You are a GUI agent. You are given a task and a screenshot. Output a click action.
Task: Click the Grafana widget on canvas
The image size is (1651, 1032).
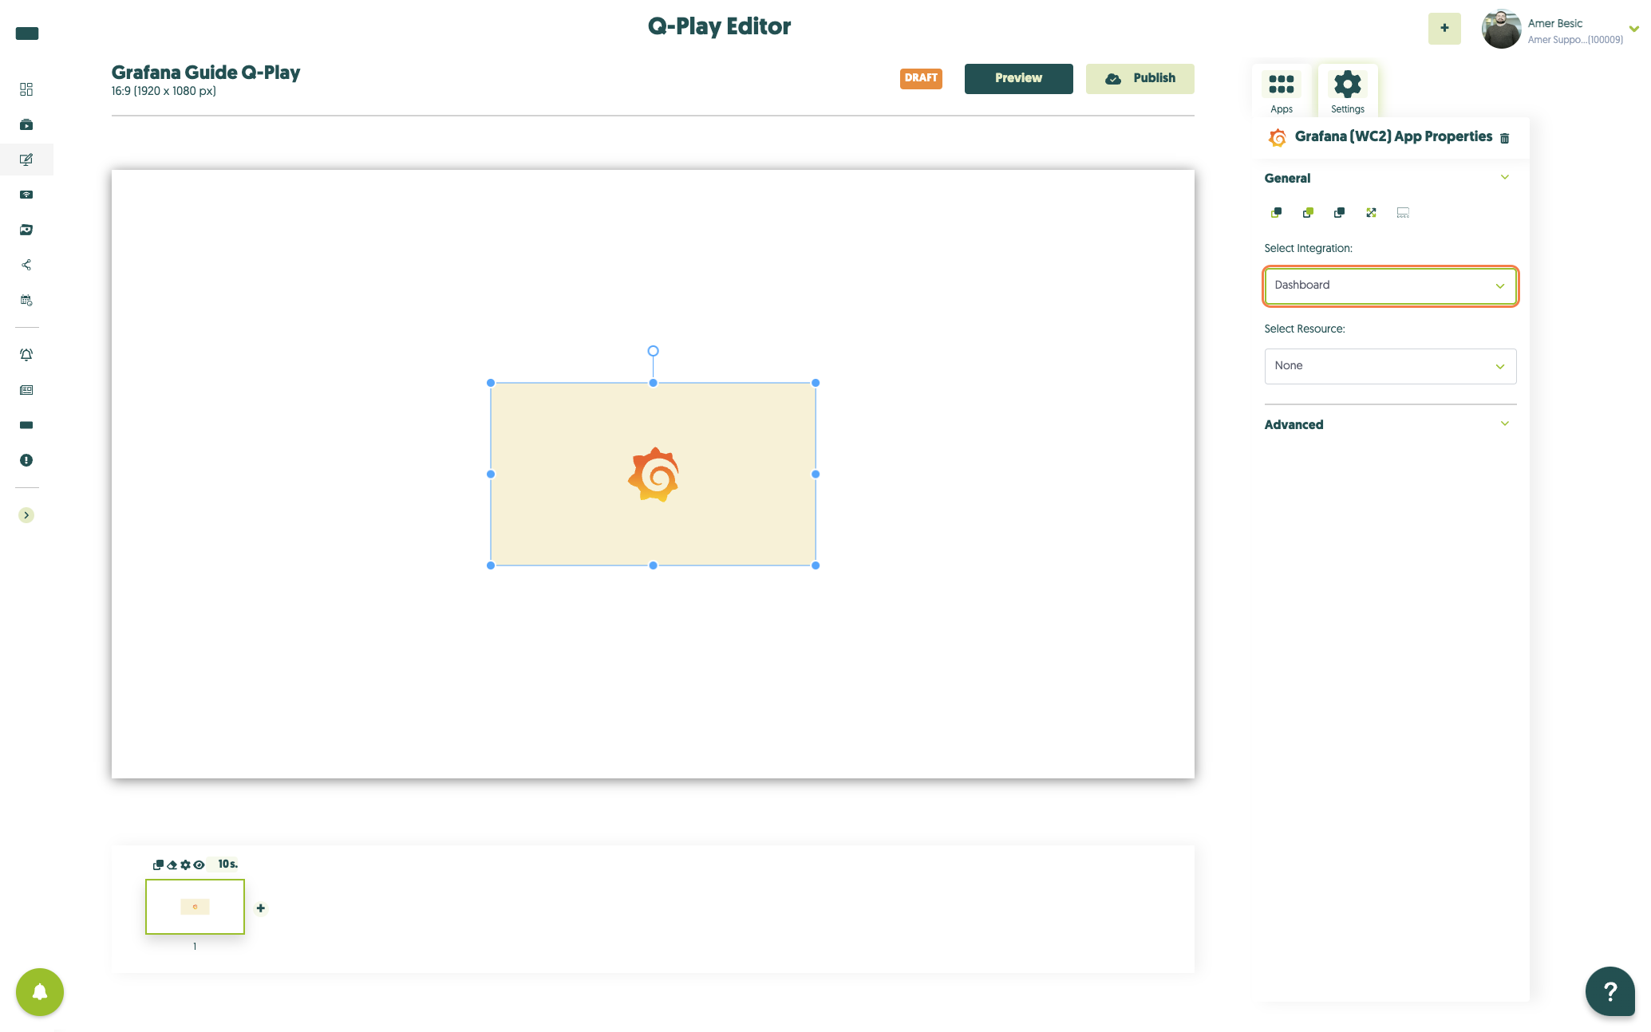(x=653, y=475)
